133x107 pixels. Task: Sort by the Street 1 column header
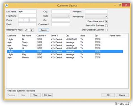click(54, 36)
